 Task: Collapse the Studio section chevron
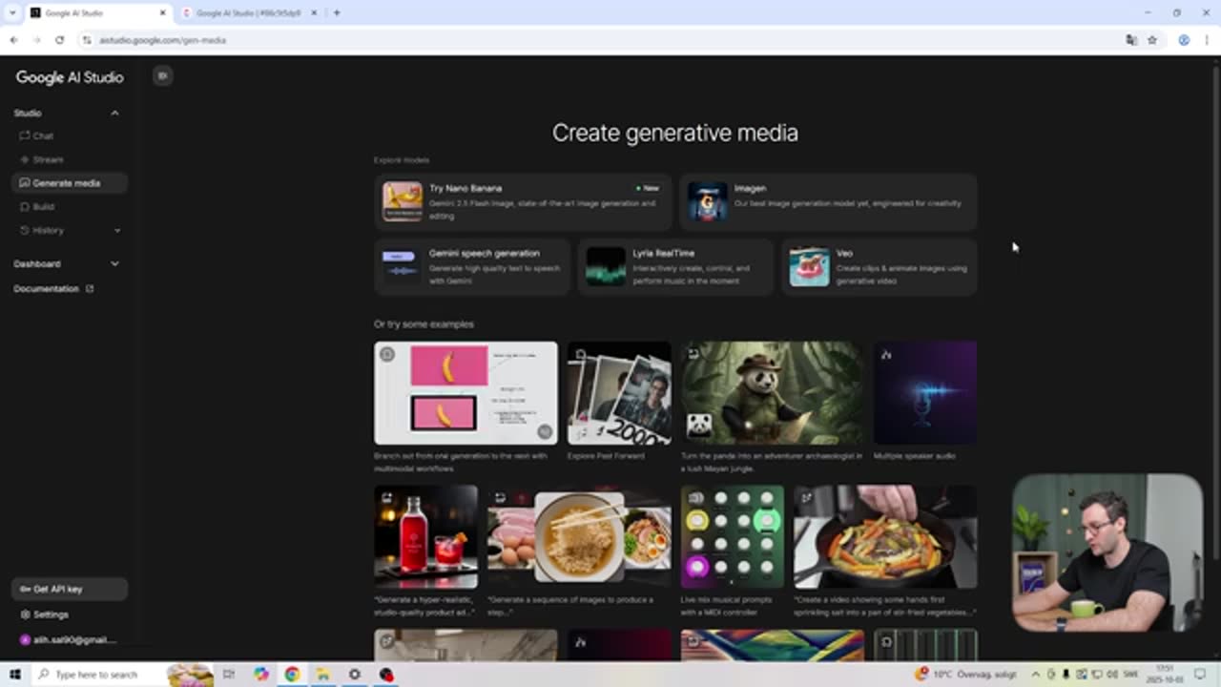(x=114, y=113)
